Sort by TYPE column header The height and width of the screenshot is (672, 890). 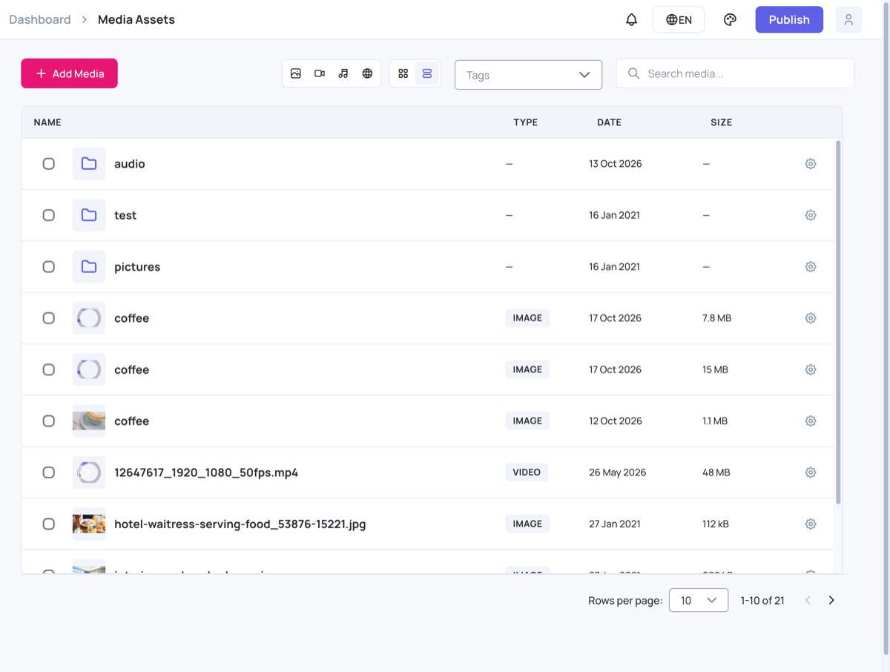(x=525, y=122)
